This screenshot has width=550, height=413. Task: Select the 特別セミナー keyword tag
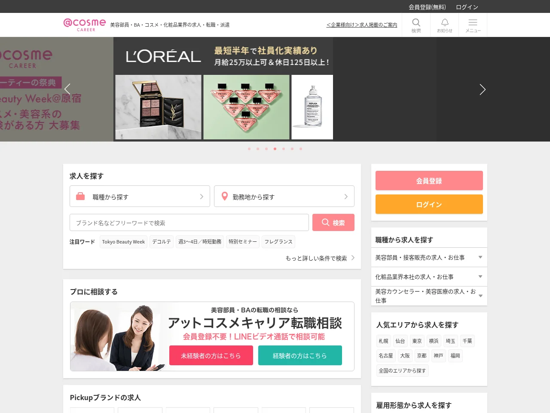243,242
